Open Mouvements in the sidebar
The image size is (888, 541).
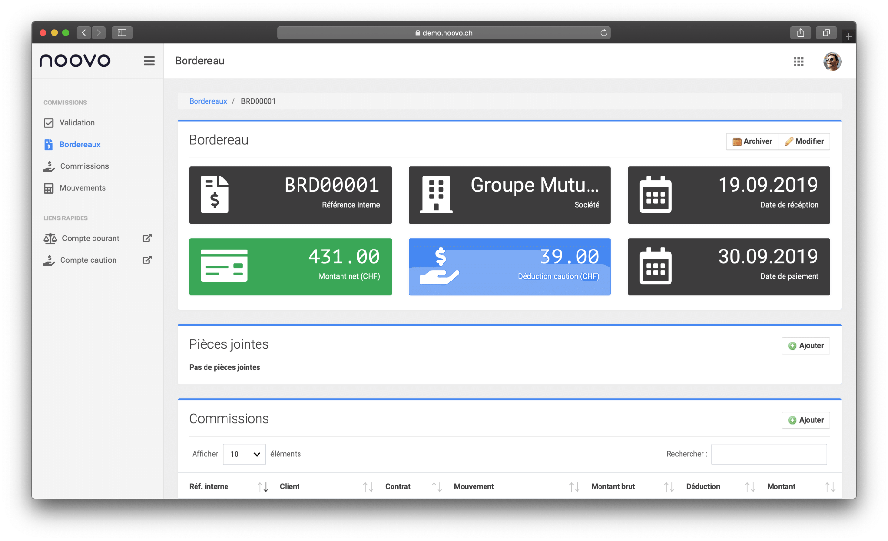click(x=82, y=188)
